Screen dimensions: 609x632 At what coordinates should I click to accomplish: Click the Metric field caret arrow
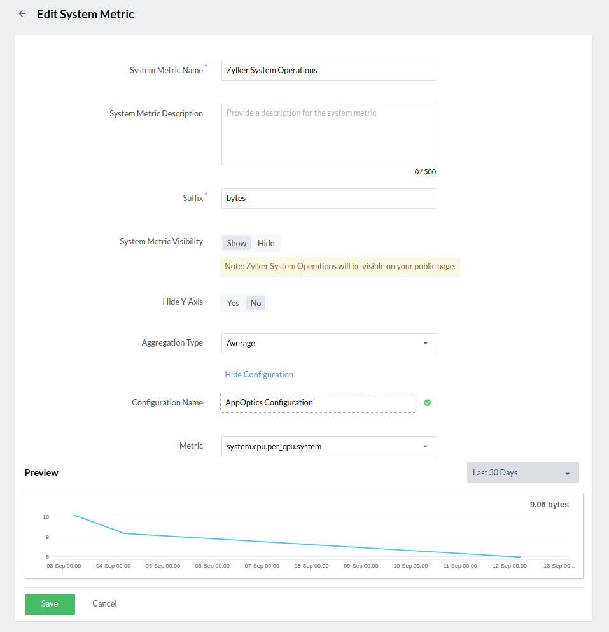click(425, 447)
